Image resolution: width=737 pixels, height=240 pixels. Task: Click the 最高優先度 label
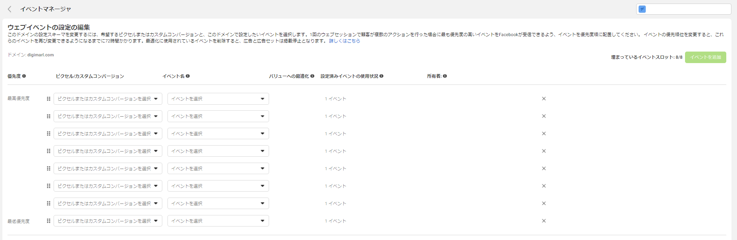click(x=19, y=98)
